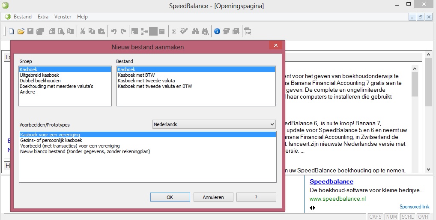The height and width of the screenshot is (220, 436).
Task: Click the inner news panel scroll up arrow
Action: tap(415, 69)
